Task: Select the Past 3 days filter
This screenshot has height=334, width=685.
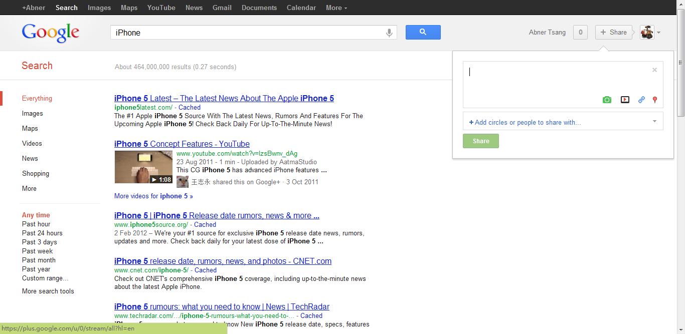Action: (x=40, y=242)
